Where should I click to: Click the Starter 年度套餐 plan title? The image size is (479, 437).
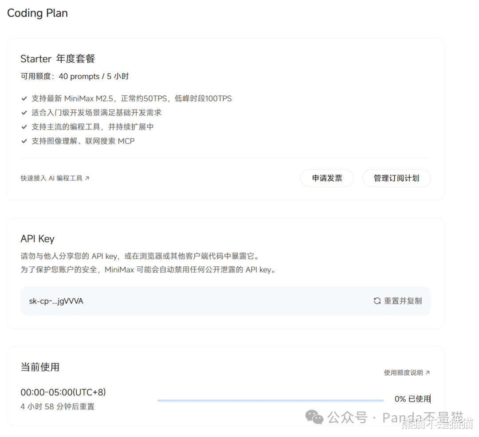coord(58,59)
